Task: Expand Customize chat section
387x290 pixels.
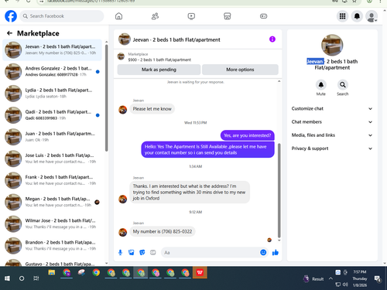Action: click(332, 108)
